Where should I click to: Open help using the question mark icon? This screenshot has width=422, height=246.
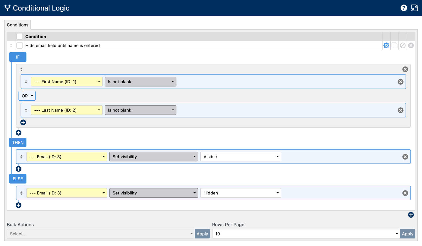point(404,8)
